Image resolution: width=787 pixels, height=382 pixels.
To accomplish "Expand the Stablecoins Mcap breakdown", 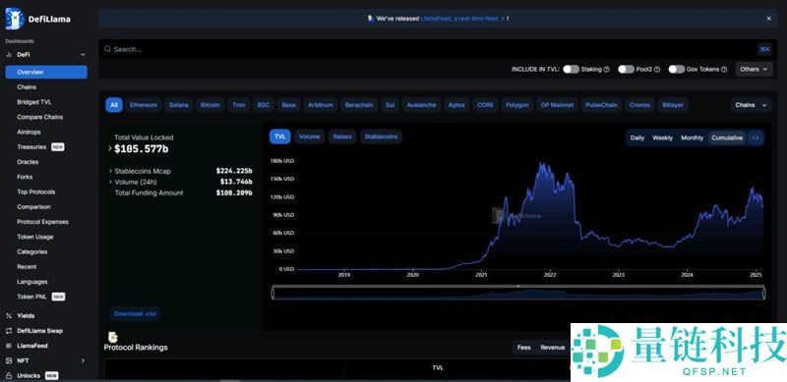I will coord(110,172).
